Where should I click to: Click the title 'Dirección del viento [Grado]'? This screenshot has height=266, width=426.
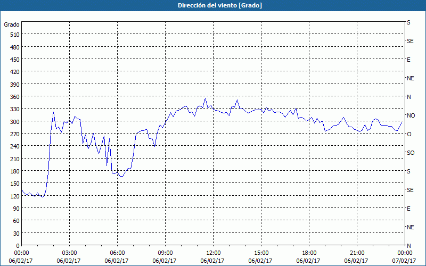(x=220, y=5)
